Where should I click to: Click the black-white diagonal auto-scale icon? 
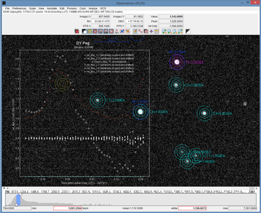[188, 31]
